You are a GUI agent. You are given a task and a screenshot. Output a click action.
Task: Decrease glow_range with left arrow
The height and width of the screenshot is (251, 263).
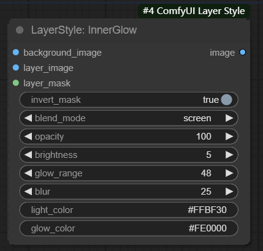coord(28,173)
